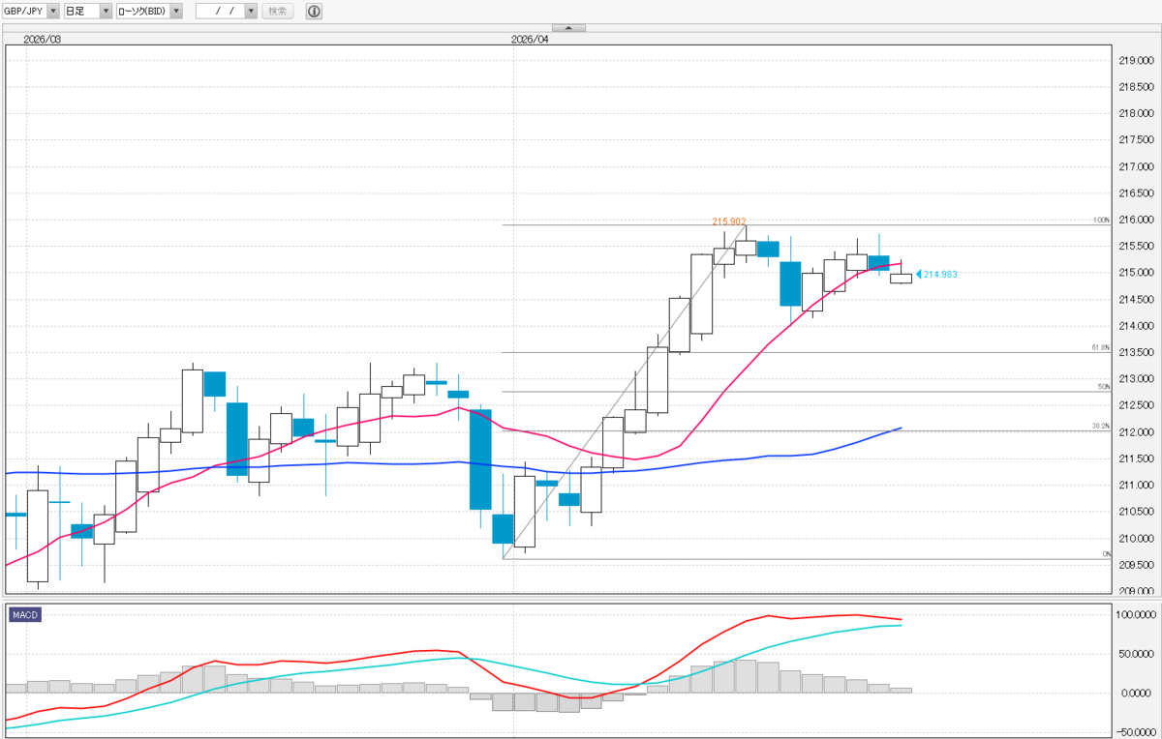Click the 215.902 high price label
Image resolution: width=1162 pixels, height=739 pixels.
point(729,222)
